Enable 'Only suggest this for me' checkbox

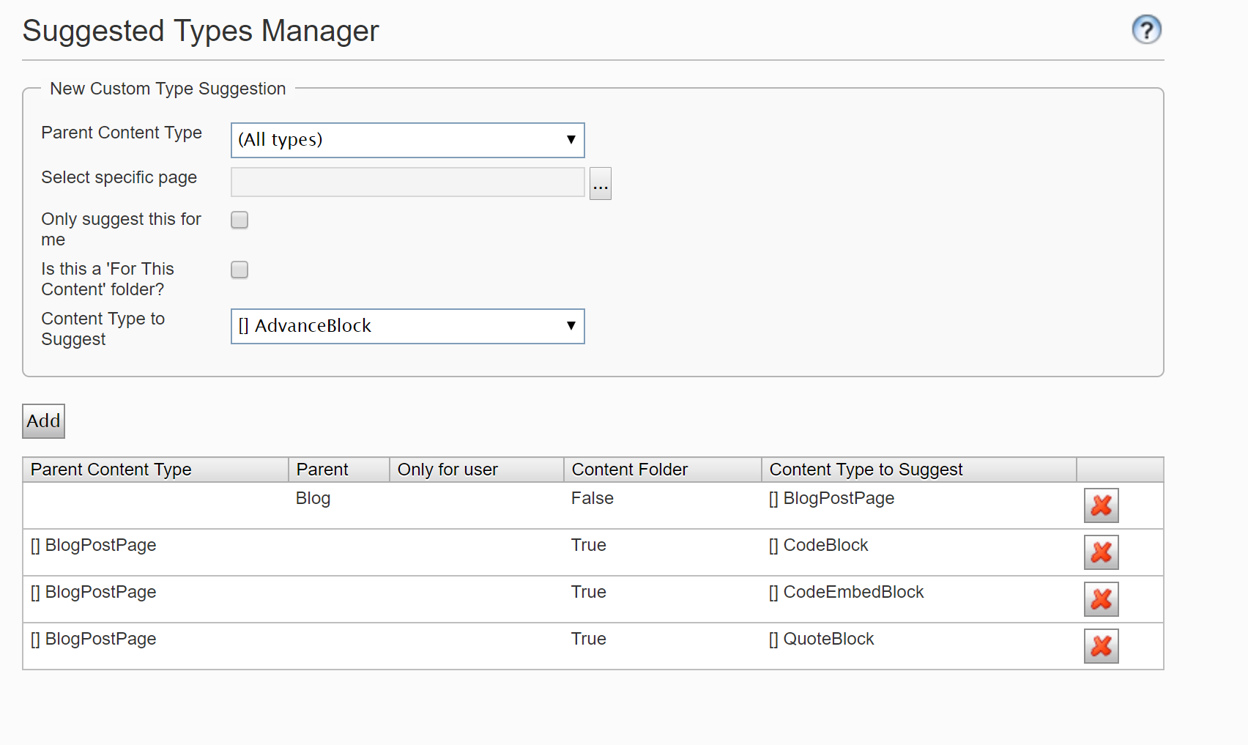[239, 220]
